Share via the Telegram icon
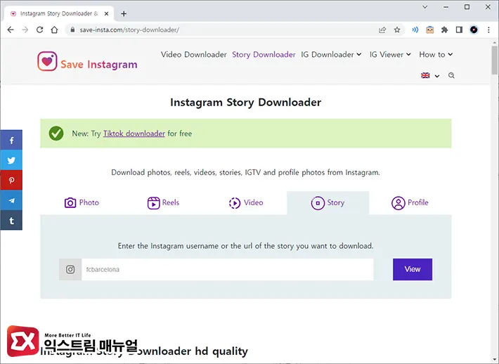Screen dimensions: 499x364 tap(11, 200)
